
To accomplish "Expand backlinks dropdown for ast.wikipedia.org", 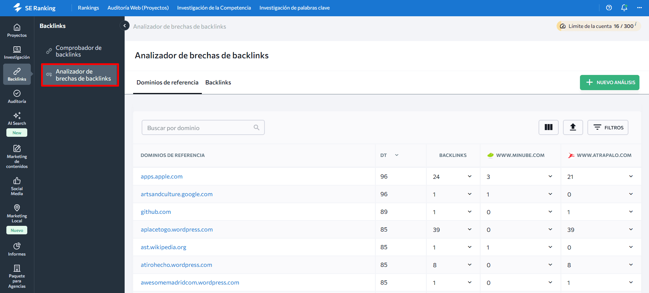I will click(469, 247).
